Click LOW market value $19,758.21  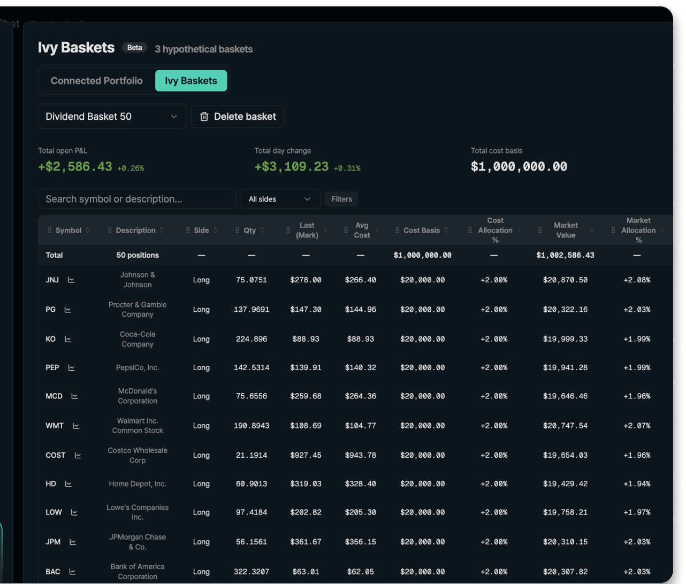565,512
